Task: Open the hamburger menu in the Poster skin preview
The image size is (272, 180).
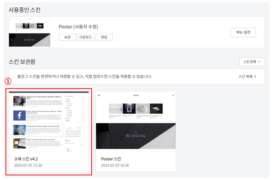Action: pyautogui.click(x=98, y=95)
